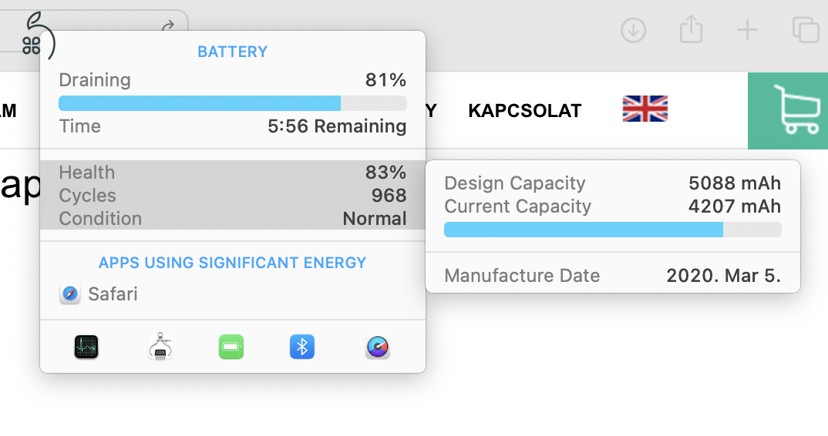The height and width of the screenshot is (436, 828).
Task: Click the green battery settings icon
Action: [231, 347]
